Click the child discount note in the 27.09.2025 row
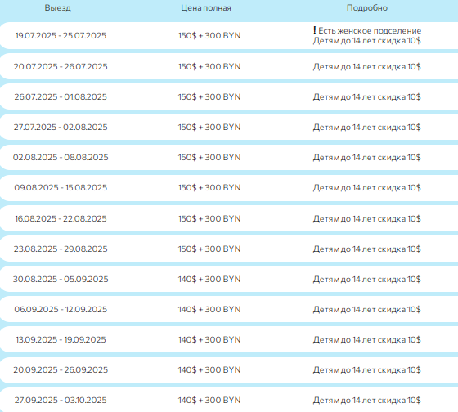458x412 pixels. (367, 400)
